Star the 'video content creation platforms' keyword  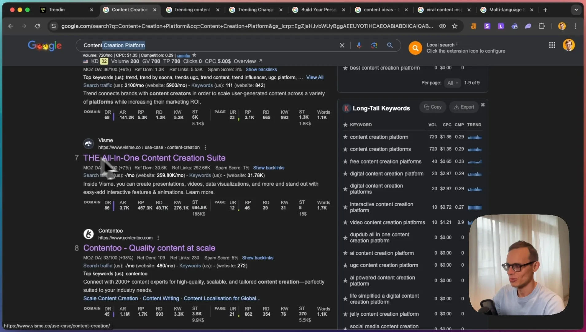pyautogui.click(x=345, y=223)
